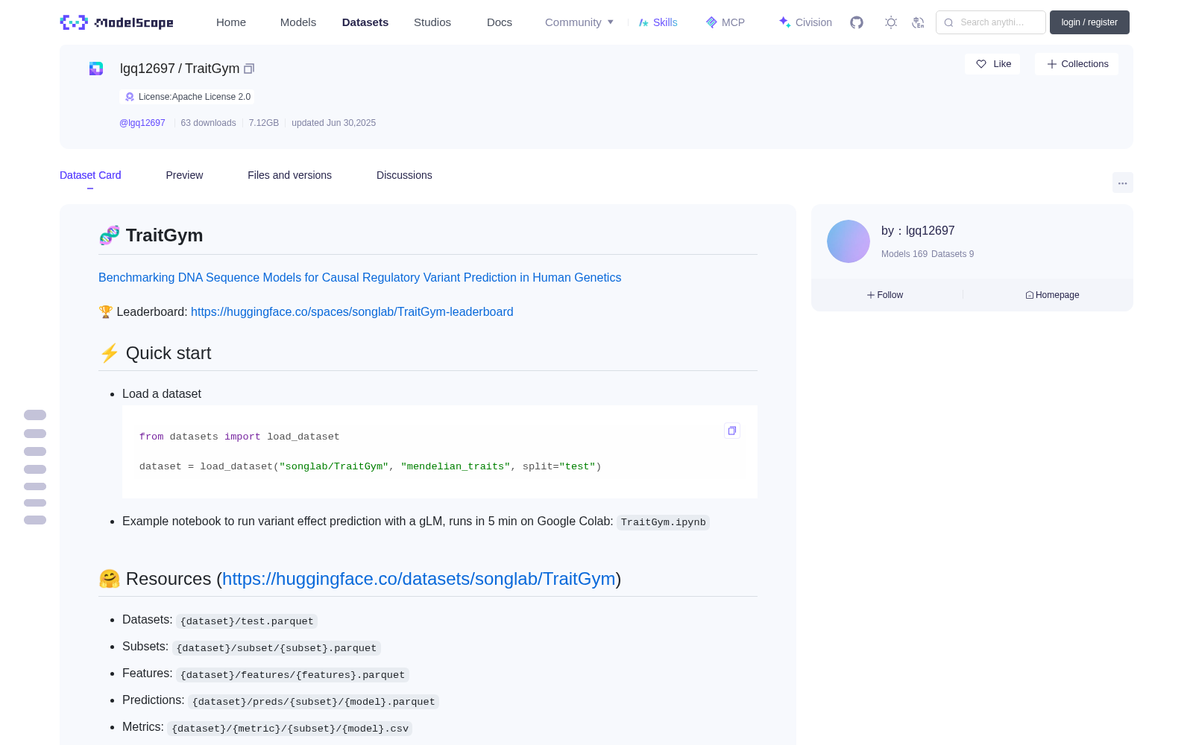The width and height of the screenshot is (1193, 745).
Task: Navigate to Datasets section
Action: click(365, 22)
